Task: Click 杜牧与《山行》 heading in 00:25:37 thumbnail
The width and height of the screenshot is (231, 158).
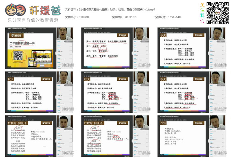Action: [x=18, y=123]
